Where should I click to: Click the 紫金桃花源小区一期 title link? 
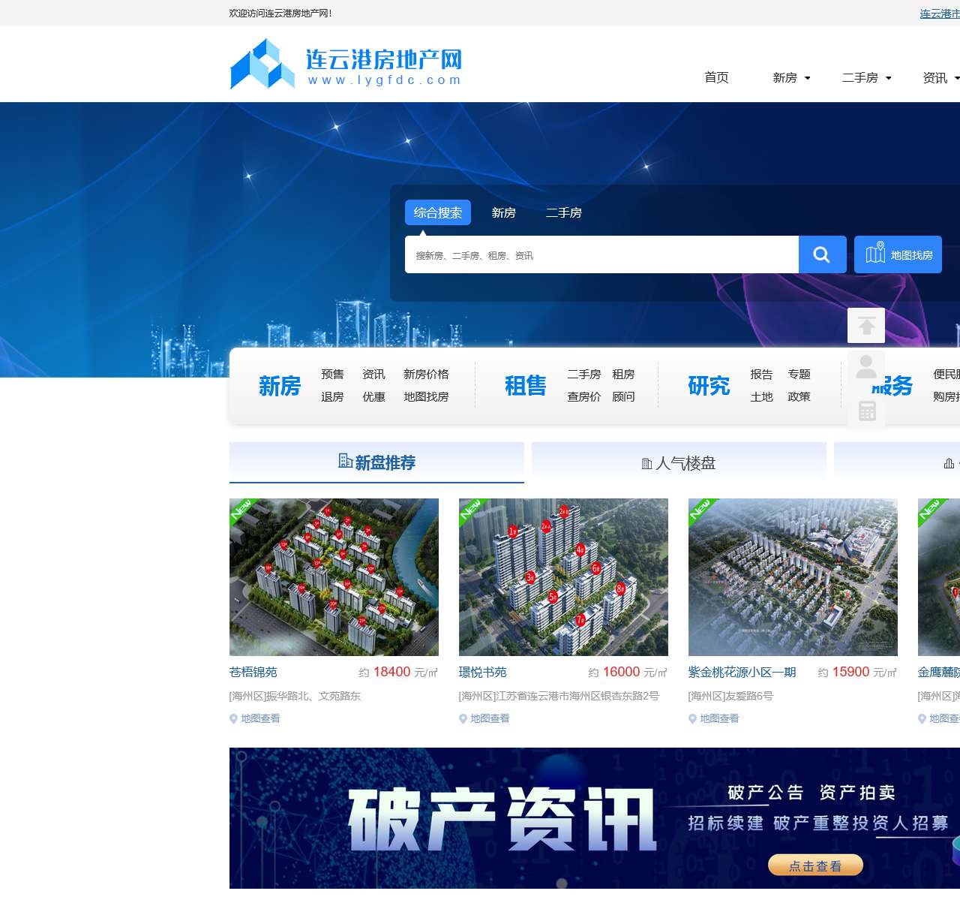[742, 672]
